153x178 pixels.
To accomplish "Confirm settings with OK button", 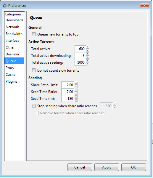I will [x=133, y=167].
